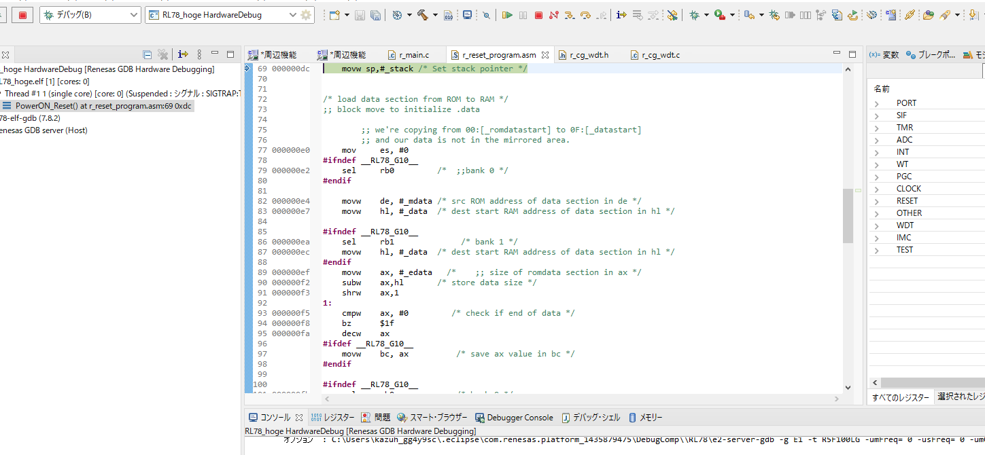This screenshot has width=985, height=455.
Task: Switch to the r_main.c editor tab
Action: (413, 55)
